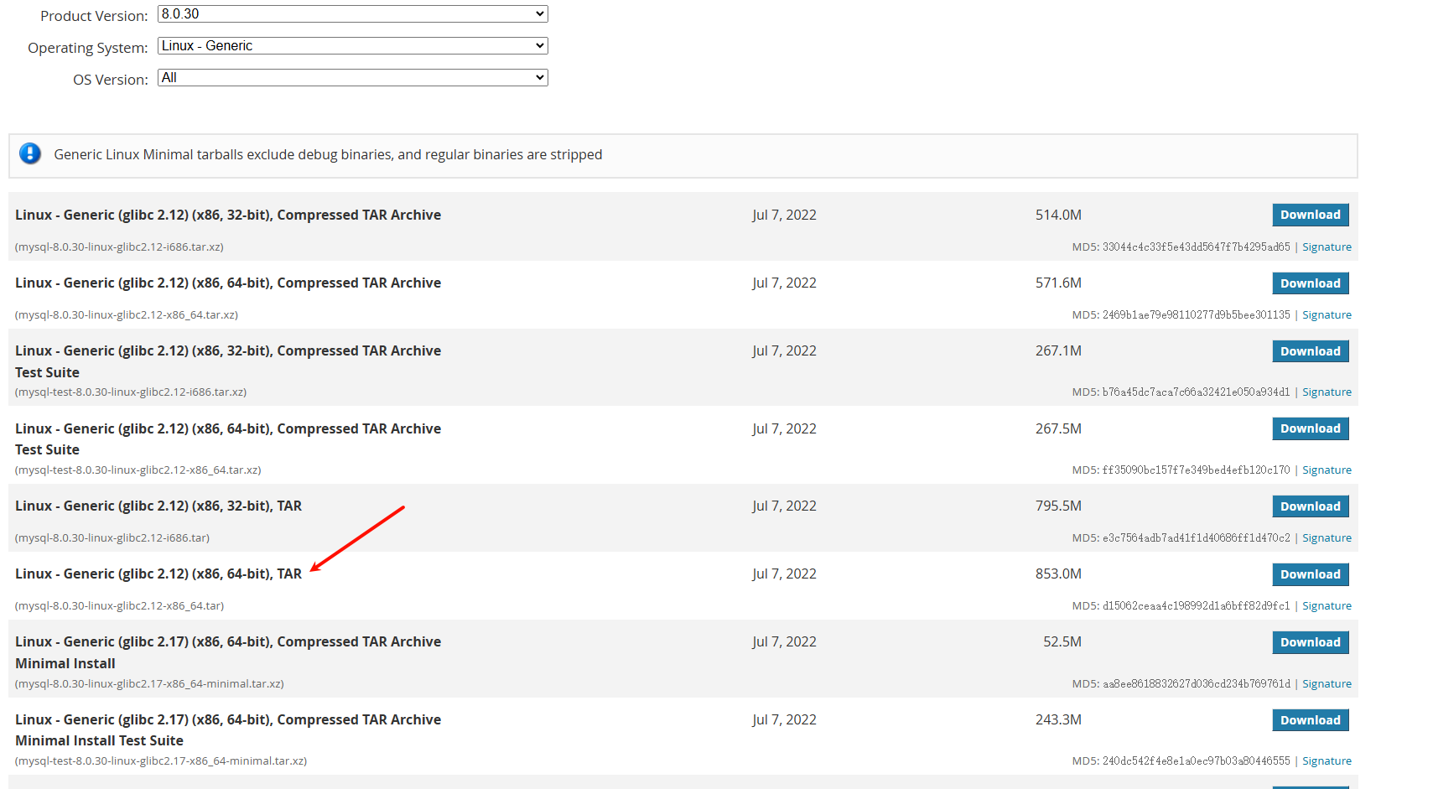Click the 52.5M file size value
Screen dimensions: 1433x789
tap(1062, 641)
